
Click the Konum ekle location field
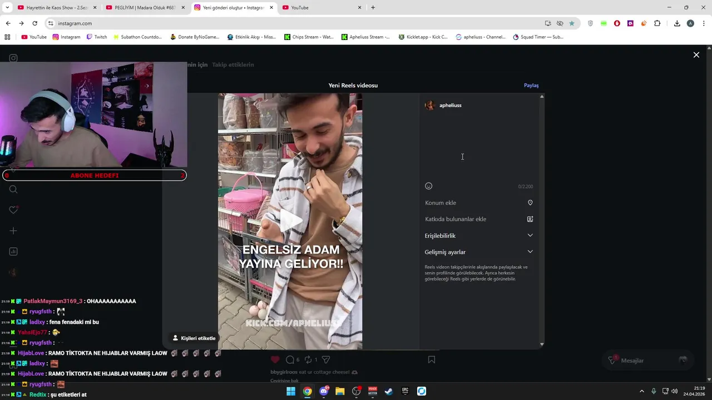pyautogui.click(x=479, y=203)
